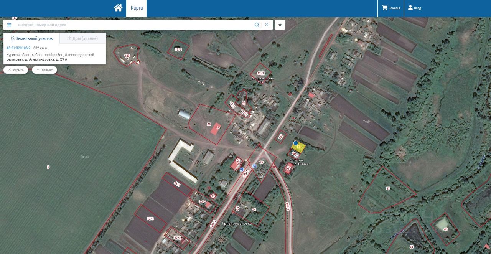Click the Вход login user icon
Image resolution: width=491 pixels, height=254 pixels.
414,8
